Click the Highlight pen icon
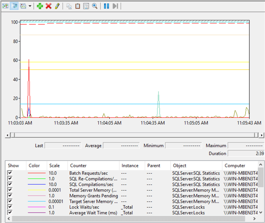Screen dimensions: 265x223 click(x=57, y=6)
